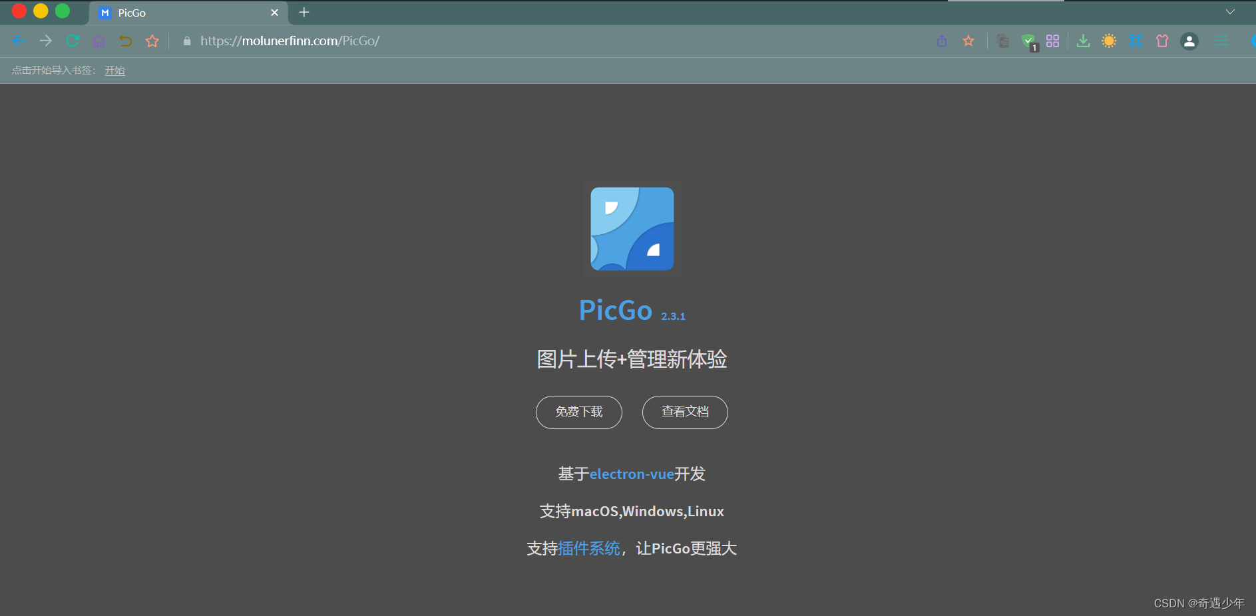Expand the tab list chevron at top right
1256x616 pixels.
click(x=1231, y=12)
